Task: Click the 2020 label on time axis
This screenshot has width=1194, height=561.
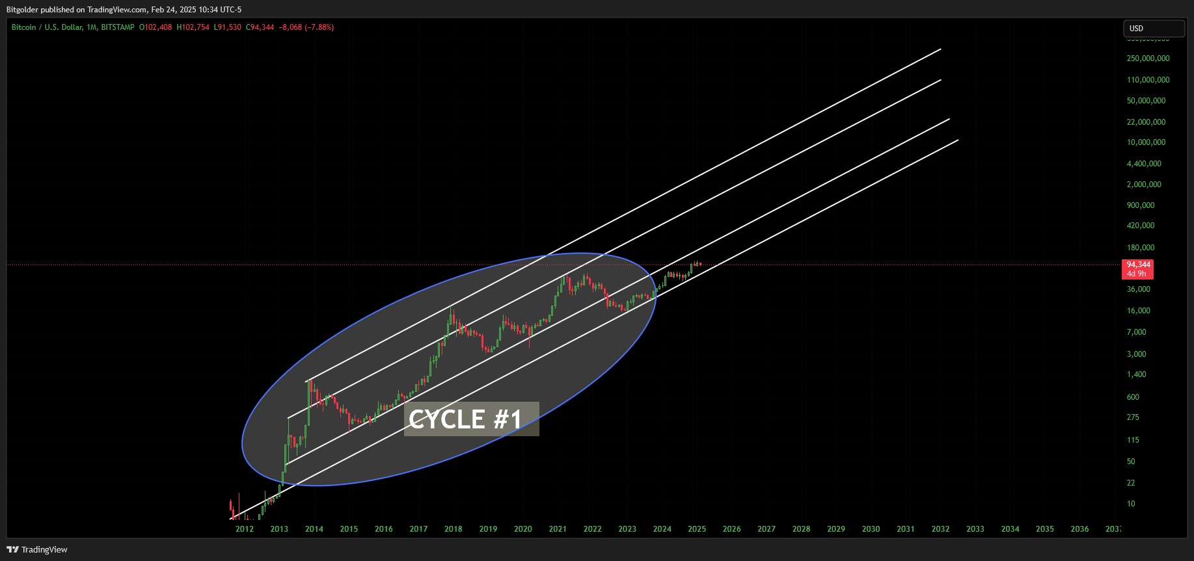Action: (523, 529)
